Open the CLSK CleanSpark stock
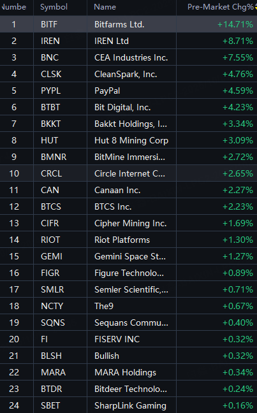 [128, 74]
